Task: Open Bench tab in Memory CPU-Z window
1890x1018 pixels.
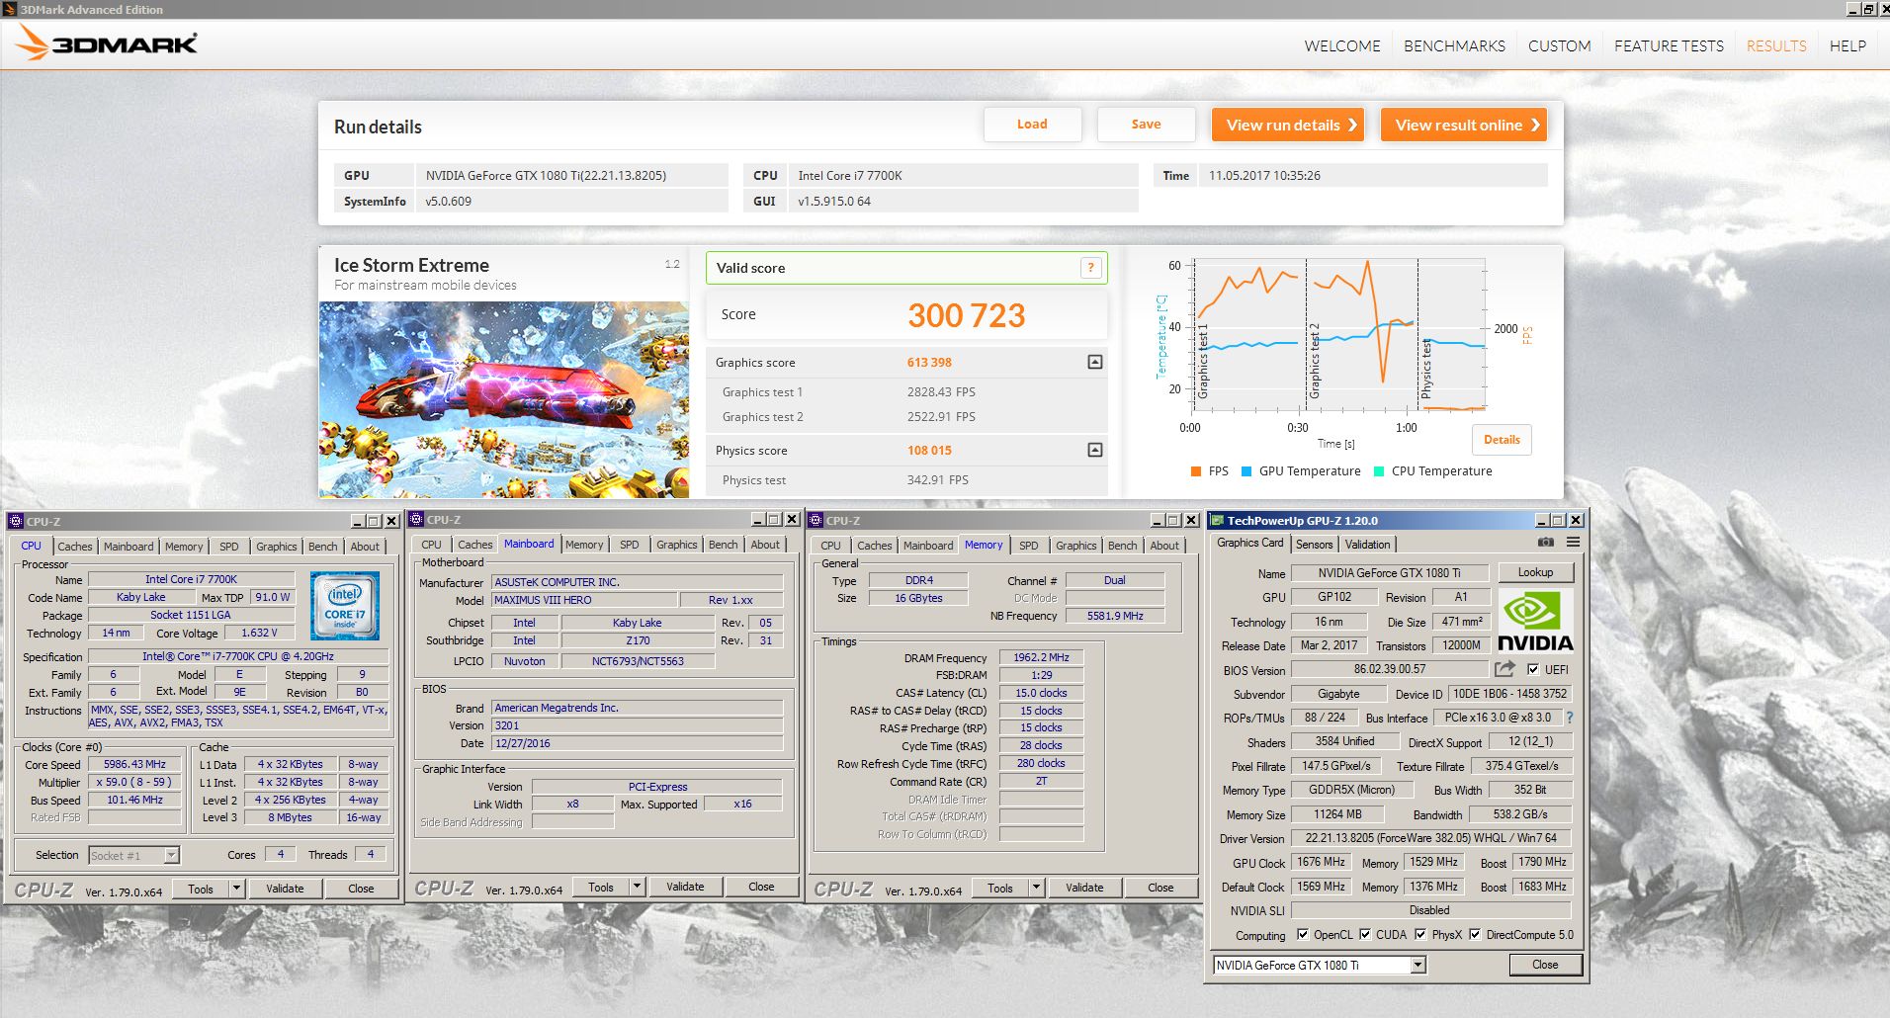Action: click(1122, 546)
